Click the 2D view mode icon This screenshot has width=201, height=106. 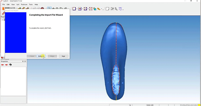coord(80,9)
